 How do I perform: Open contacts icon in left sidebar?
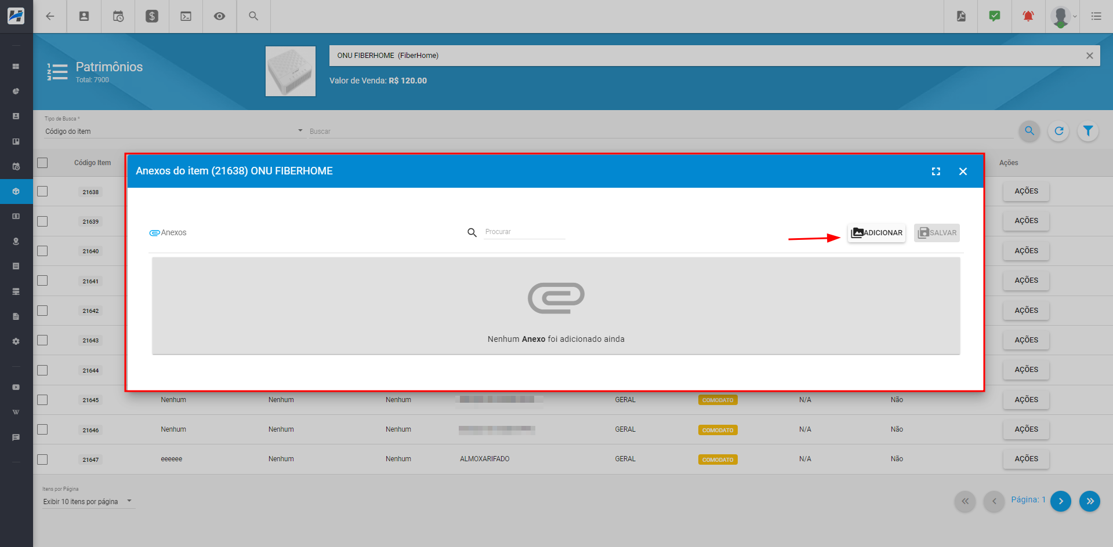coord(16,116)
